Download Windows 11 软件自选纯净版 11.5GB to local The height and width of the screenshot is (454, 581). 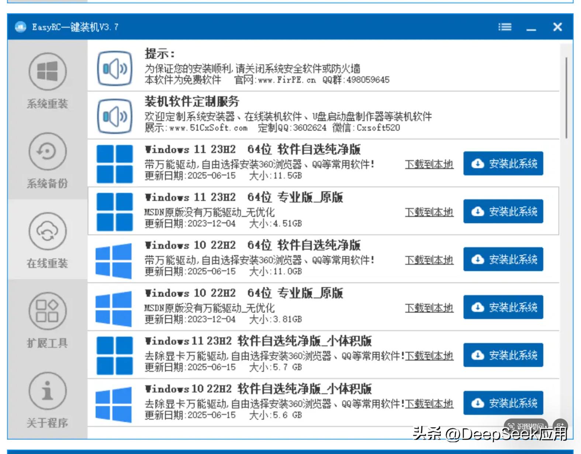429,164
